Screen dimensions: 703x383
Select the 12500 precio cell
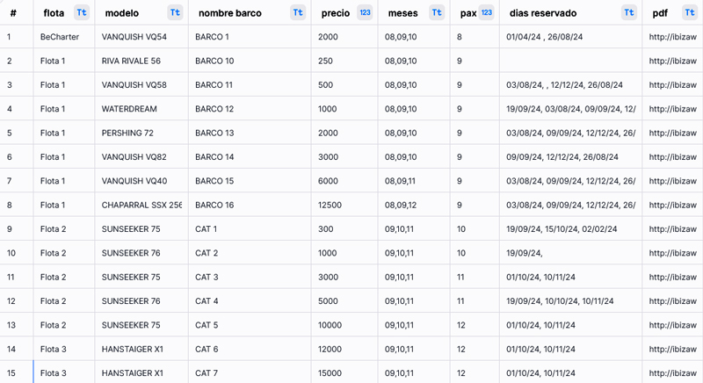(330, 205)
